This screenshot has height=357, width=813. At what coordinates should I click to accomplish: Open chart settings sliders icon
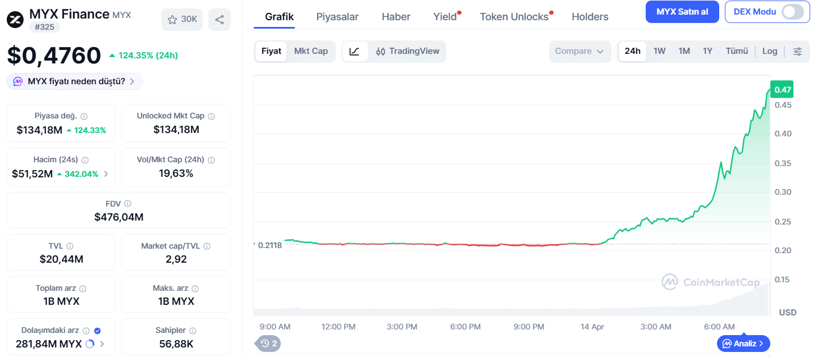797,51
